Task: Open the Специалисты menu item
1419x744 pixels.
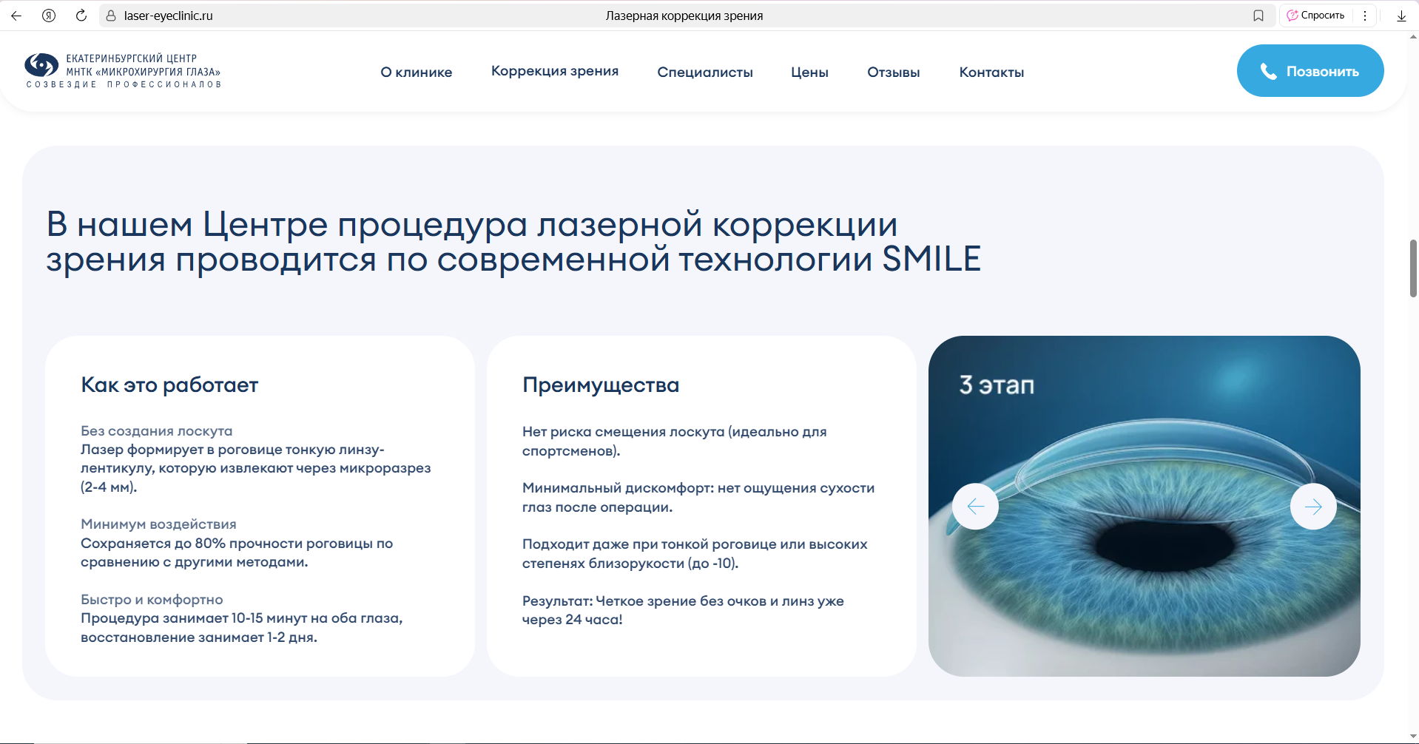Action: pyautogui.click(x=705, y=72)
